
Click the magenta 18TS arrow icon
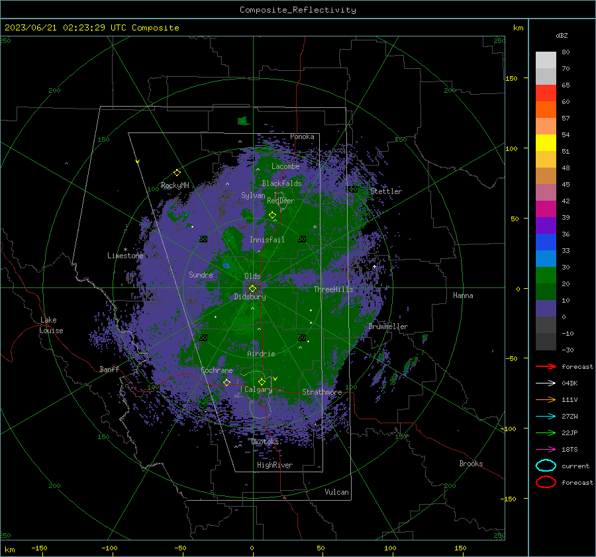[546, 450]
